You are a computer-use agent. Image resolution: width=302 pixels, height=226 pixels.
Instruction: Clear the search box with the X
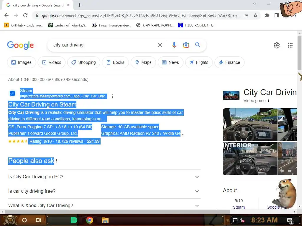click(160, 45)
